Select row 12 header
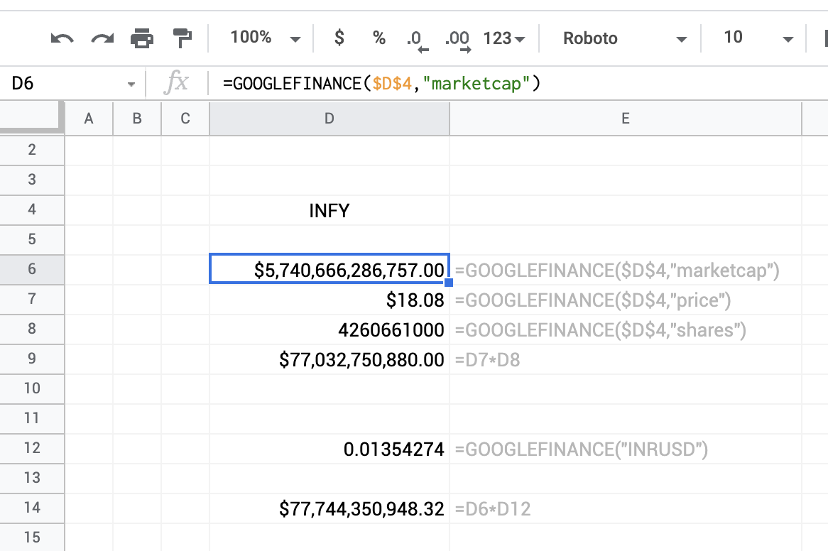The height and width of the screenshot is (551, 828). 32,449
